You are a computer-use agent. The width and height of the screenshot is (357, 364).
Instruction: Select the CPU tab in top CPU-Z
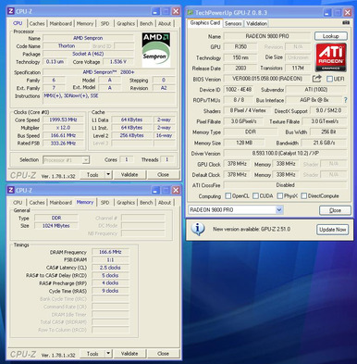[18, 23]
